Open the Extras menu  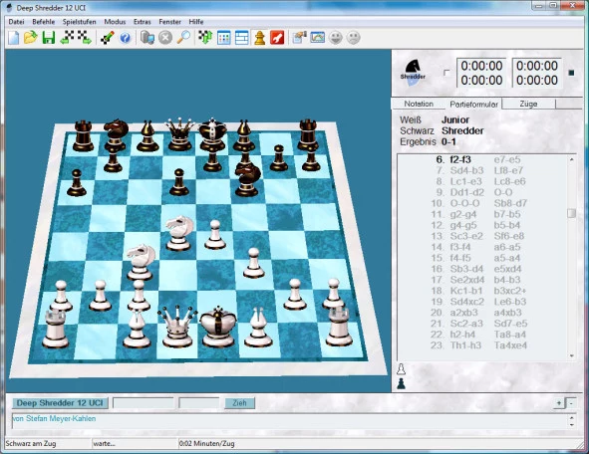coord(142,22)
